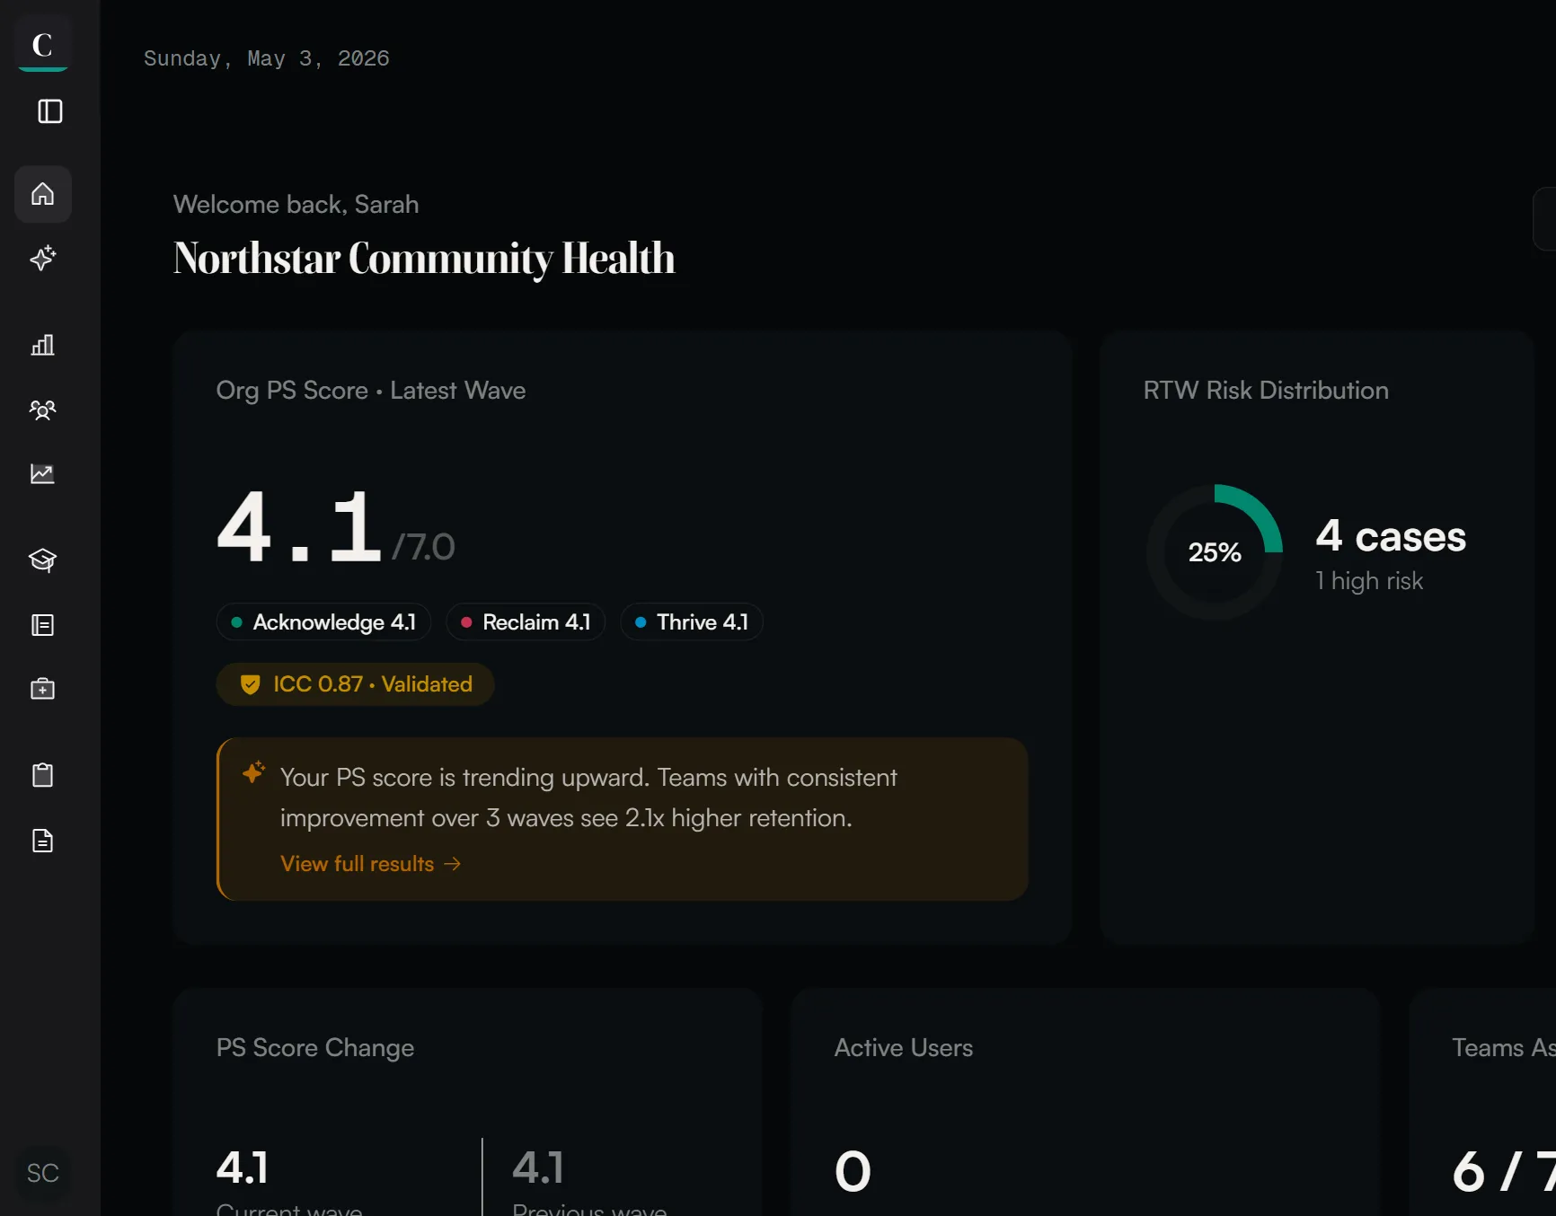
Task: Open the trend line chart icon
Action: (42, 474)
